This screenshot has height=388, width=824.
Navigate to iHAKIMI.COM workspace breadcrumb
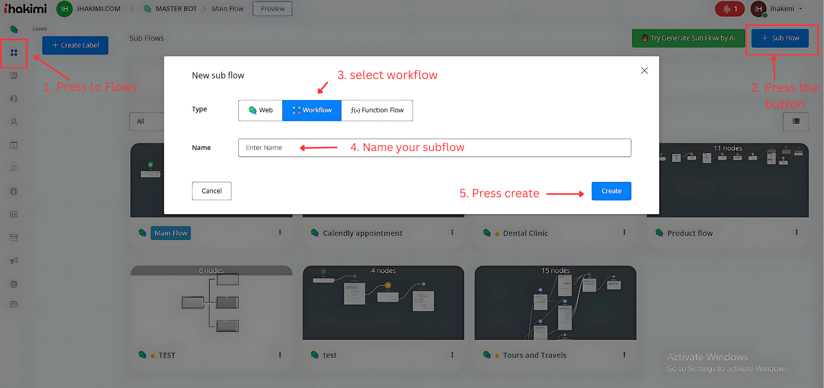point(99,9)
